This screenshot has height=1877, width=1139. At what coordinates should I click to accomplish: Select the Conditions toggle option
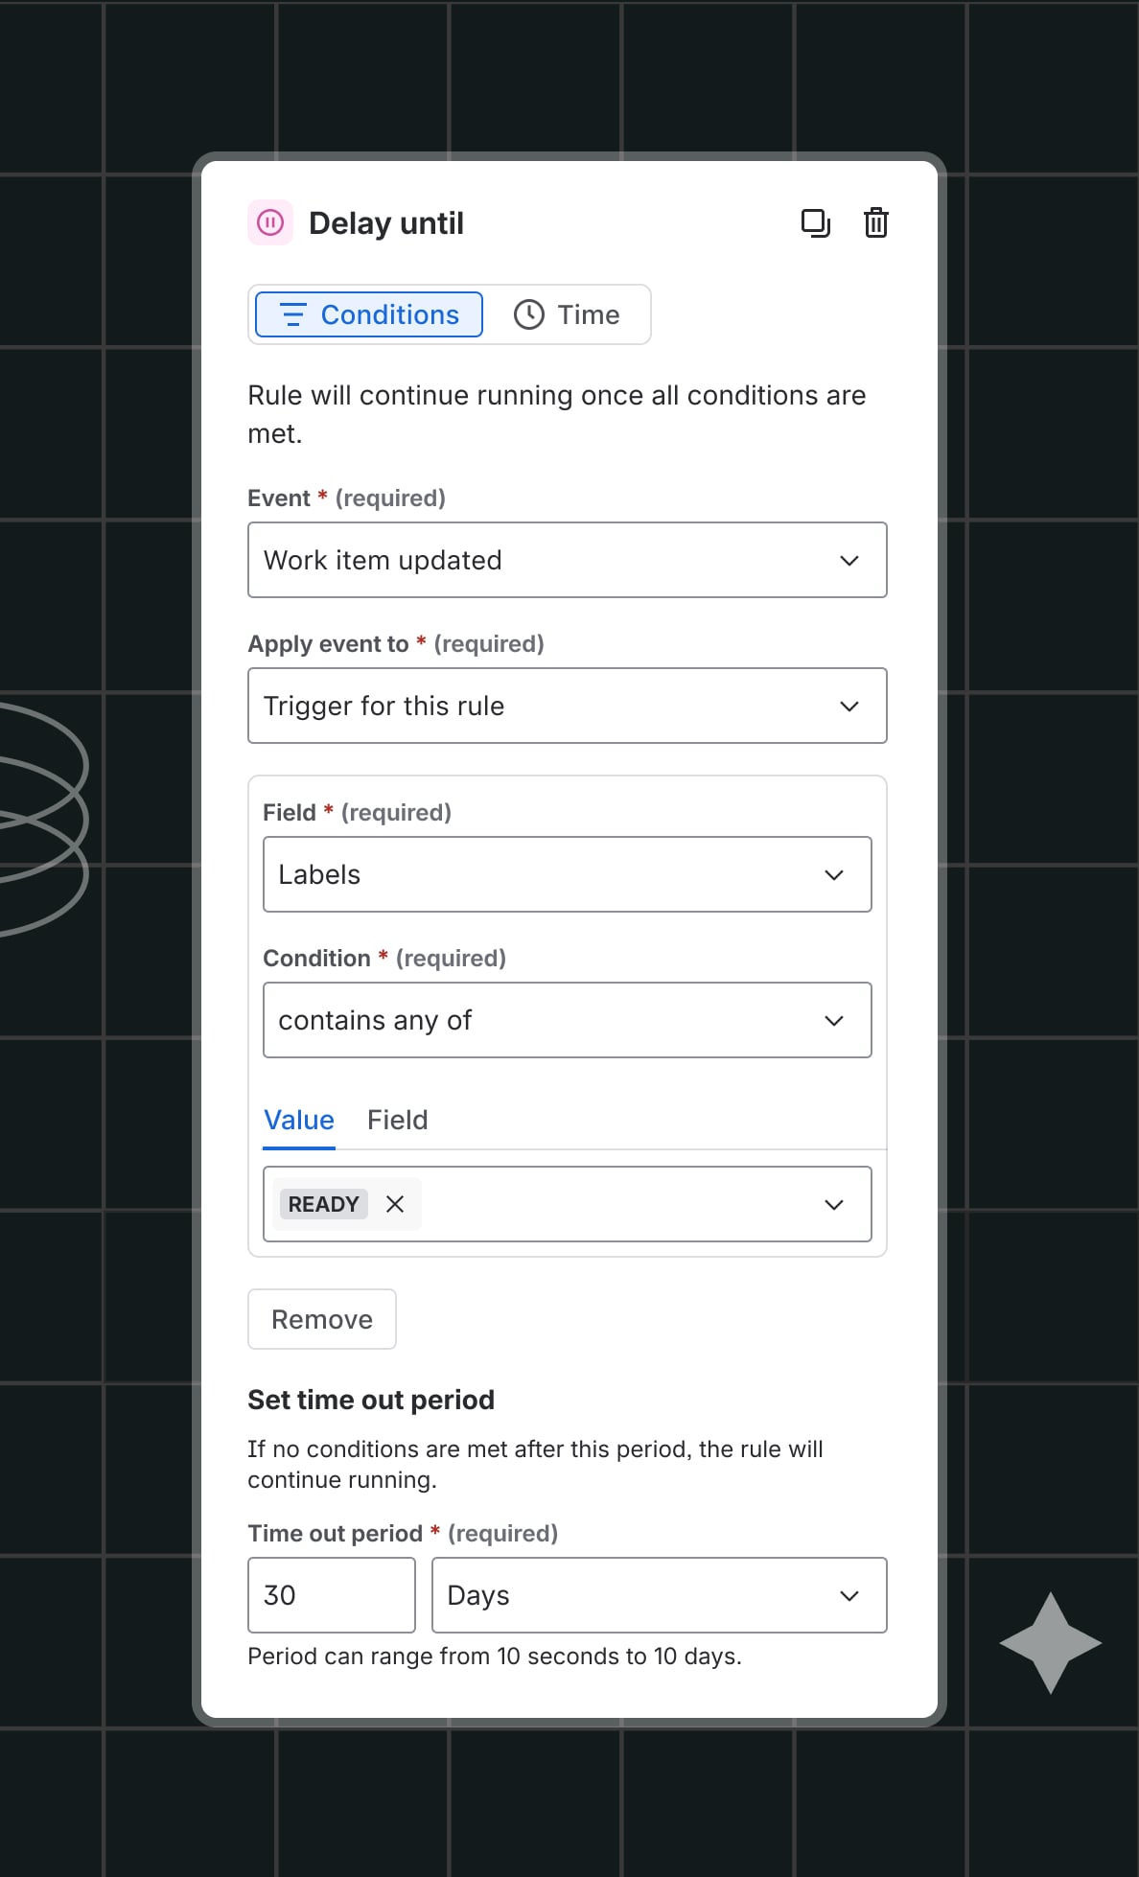[369, 314]
